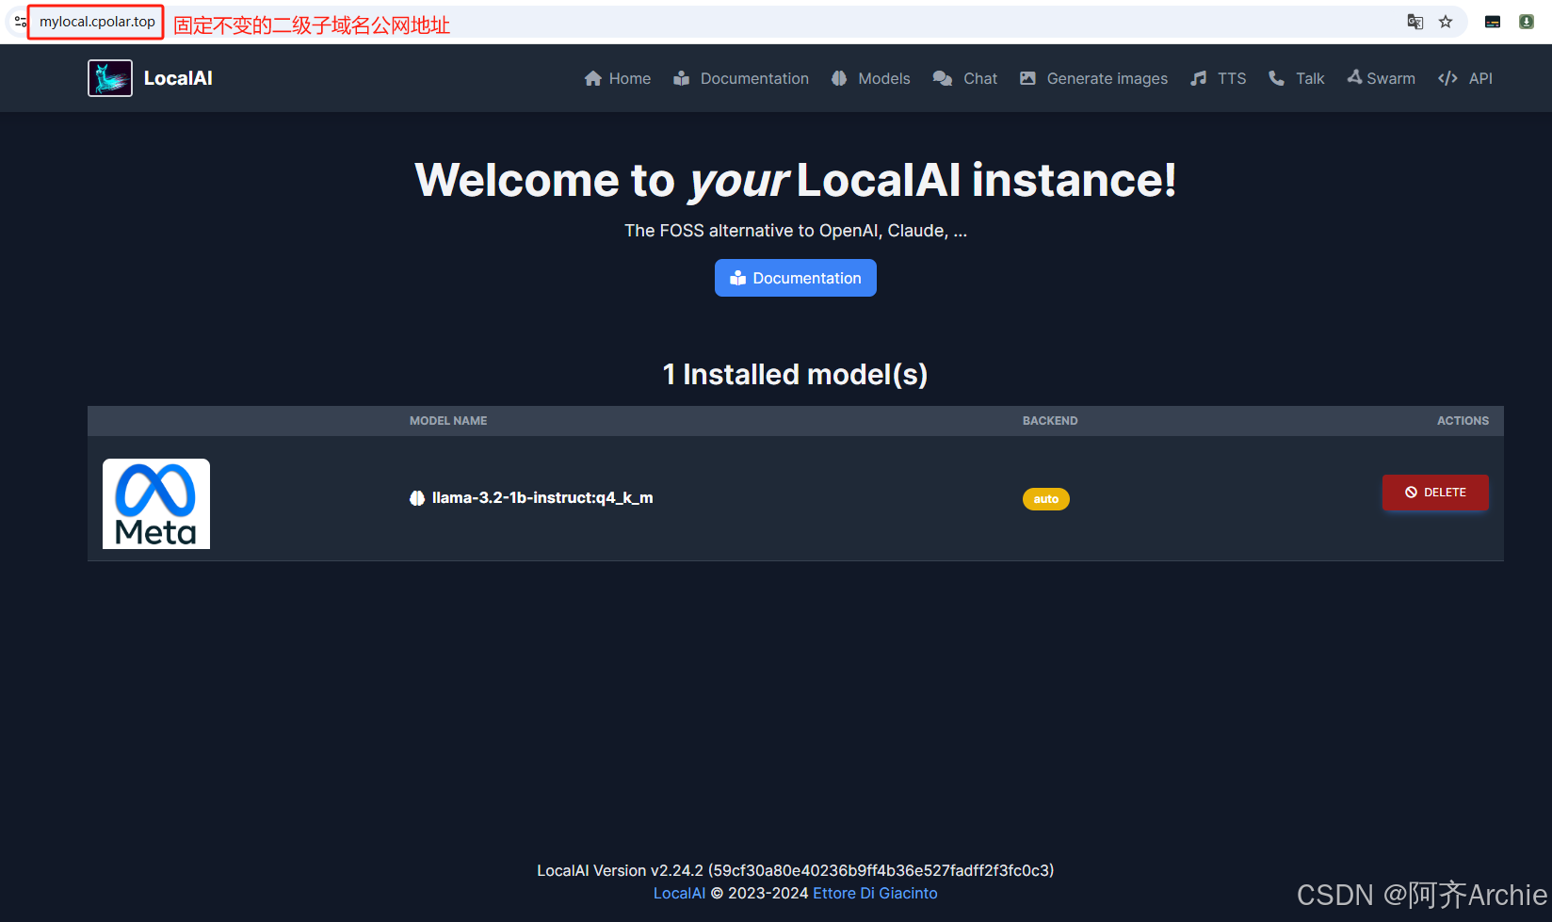Click the FOSS alternative subtitle text
This screenshot has width=1552, height=922.
796,231
